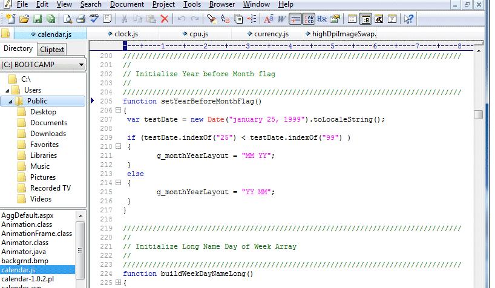The height and width of the screenshot is (288, 495).
Task: Switch to the Cliptext panel tab
Action: pyautogui.click(x=52, y=50)
